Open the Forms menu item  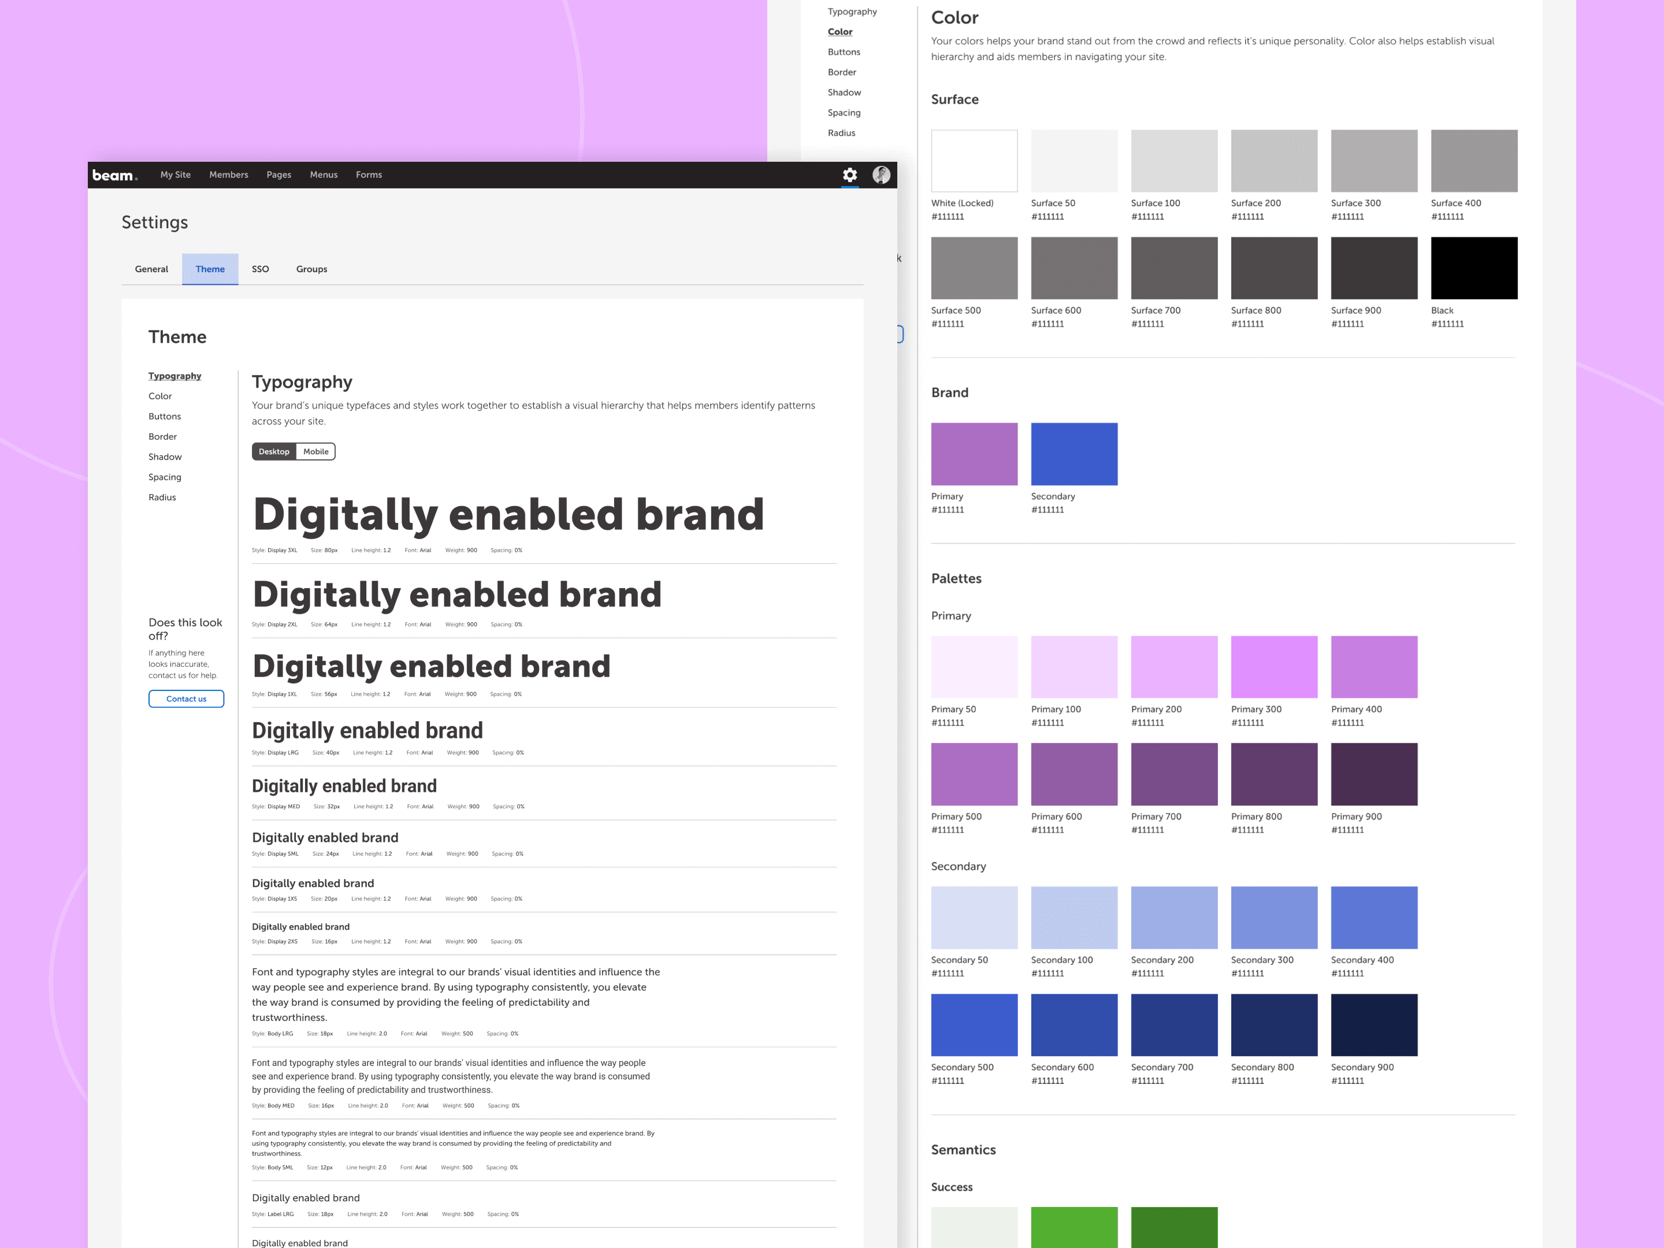(x=369, y=174)
